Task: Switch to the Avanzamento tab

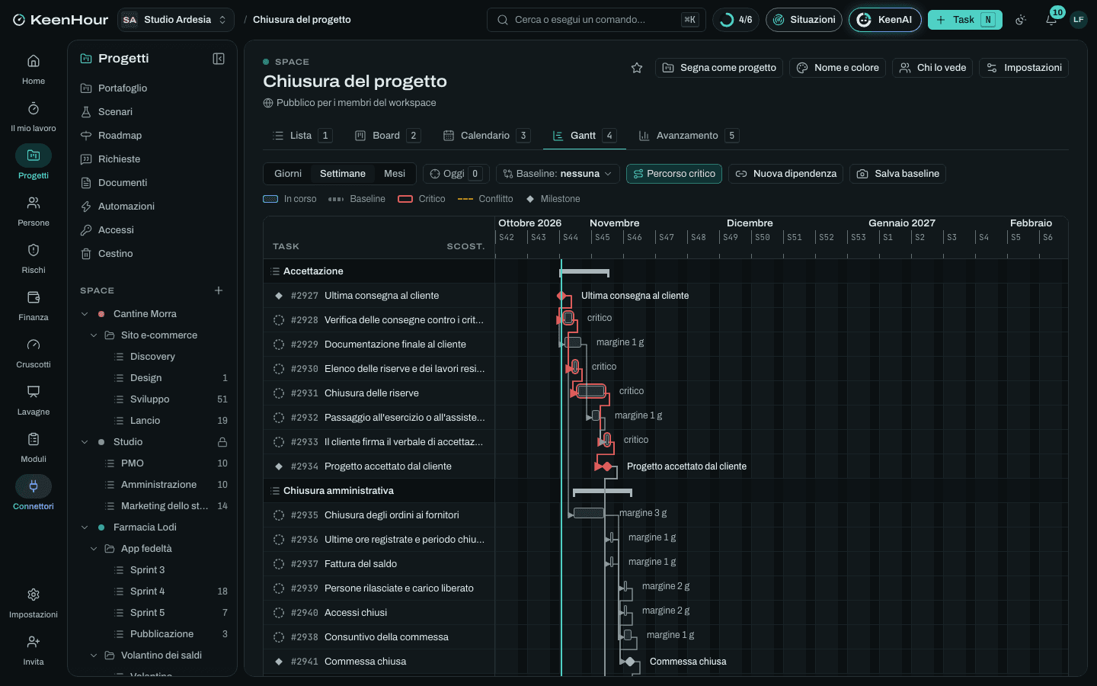Action: click(x=688, y=136)
